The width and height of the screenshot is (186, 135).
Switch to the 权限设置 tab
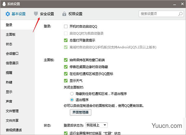tap(72, 14)
